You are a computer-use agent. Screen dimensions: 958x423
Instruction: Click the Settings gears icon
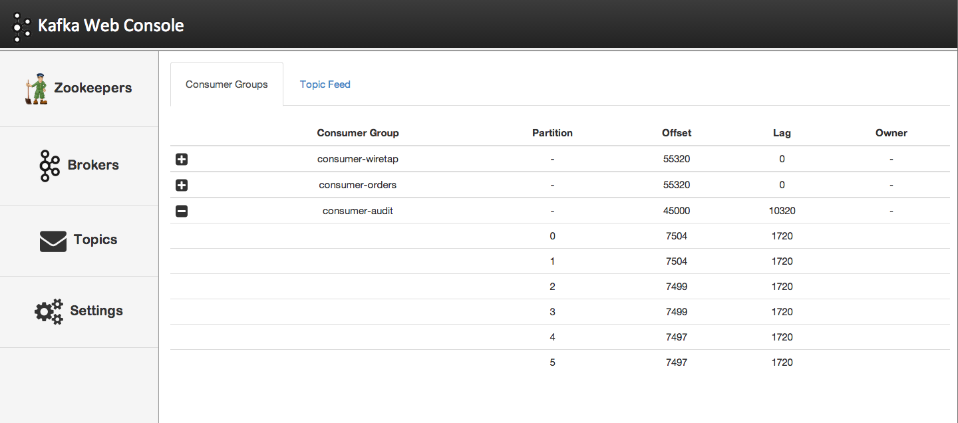[x=49, y=311]
